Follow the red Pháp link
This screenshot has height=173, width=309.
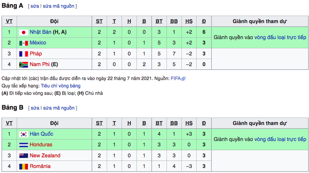(x=36, y=54)
